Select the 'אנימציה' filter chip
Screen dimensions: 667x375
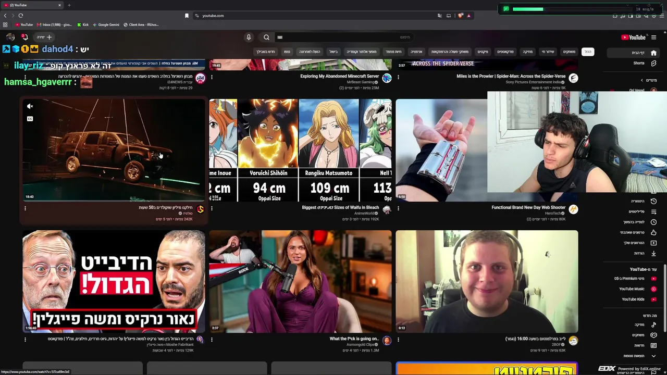416,52
